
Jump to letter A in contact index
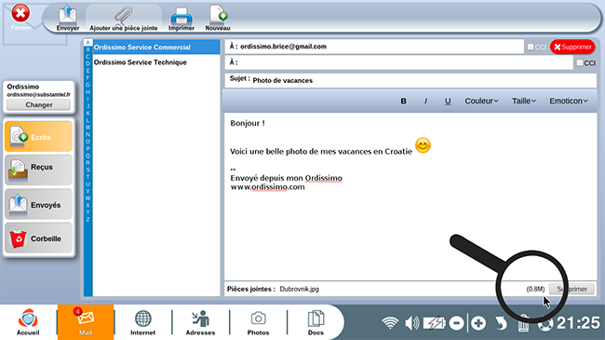point(87,43)
